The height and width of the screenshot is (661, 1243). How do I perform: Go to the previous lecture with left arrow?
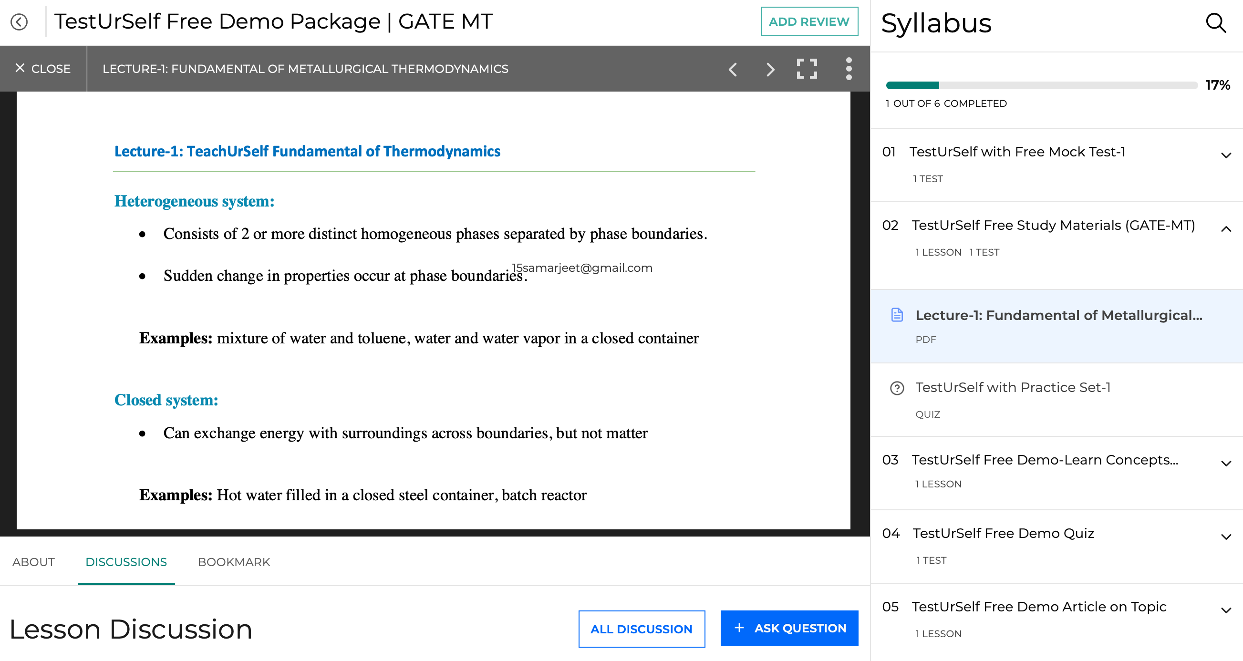click(x=733, y=69)
